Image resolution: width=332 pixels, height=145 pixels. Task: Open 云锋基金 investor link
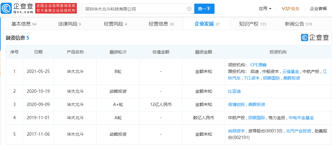(x=291, y=71)
